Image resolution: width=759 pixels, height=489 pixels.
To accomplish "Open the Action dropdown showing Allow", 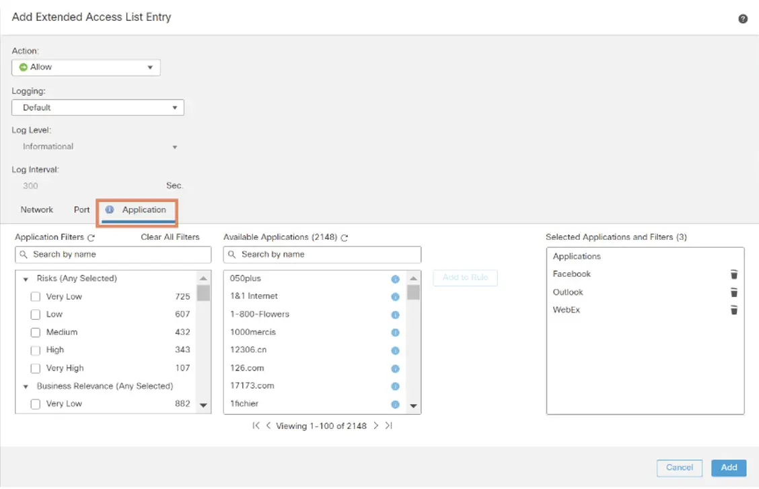I will (x=85, y=67).
